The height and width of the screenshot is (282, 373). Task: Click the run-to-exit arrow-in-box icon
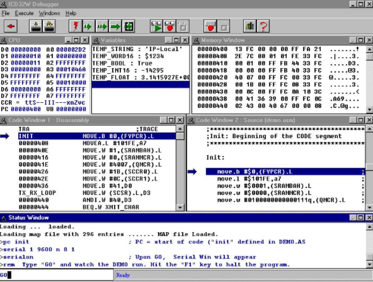pos(127,26)
